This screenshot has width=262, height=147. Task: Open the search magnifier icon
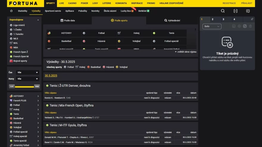click(x=223, y=11)
